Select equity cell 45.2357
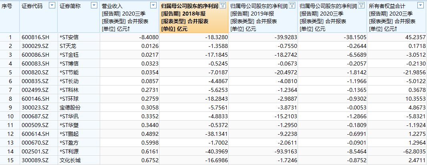Image resolution: width=427 pixels, height=165 pixels. [397, 38]
